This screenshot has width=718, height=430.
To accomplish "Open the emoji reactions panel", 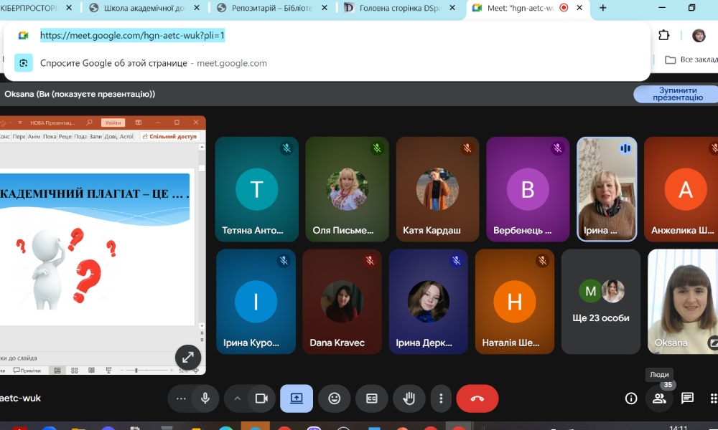I will (x=334, y=398).
